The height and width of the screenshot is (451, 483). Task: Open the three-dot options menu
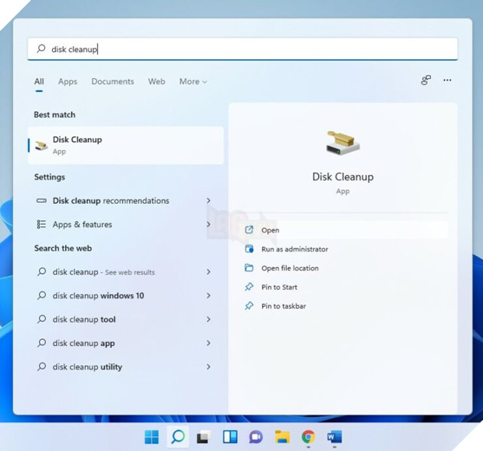click(447, 80)
